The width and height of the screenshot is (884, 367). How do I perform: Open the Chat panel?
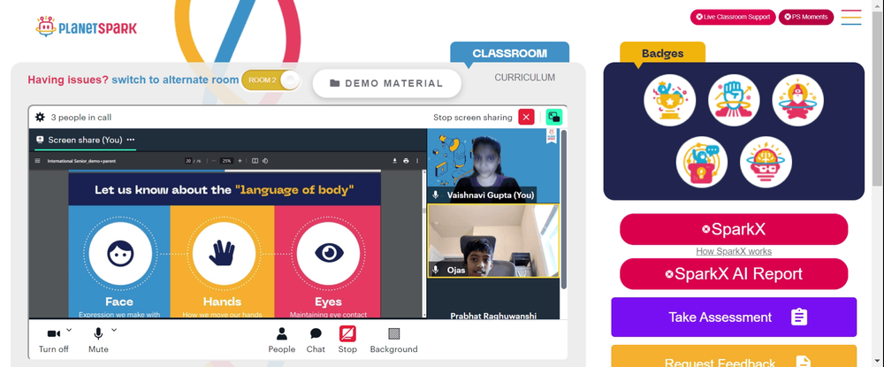click(x=316, y=340)
